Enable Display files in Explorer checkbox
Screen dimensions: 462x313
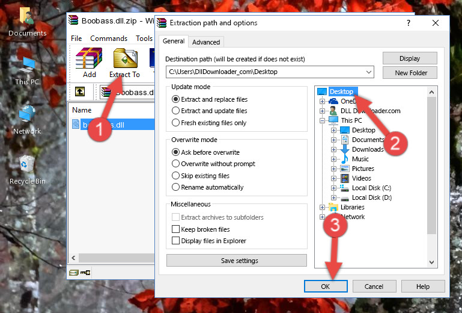[x=175, y=241]
